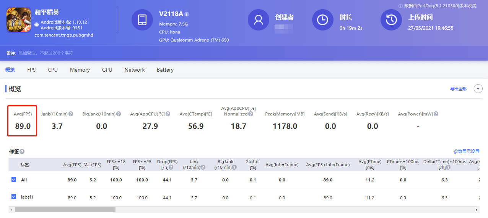Click the 备注 remark input field
This screenshot has width=488, height=218.
[46, 53]
